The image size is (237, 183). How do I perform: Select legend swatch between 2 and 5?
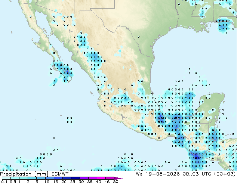(x=32, y=178)
